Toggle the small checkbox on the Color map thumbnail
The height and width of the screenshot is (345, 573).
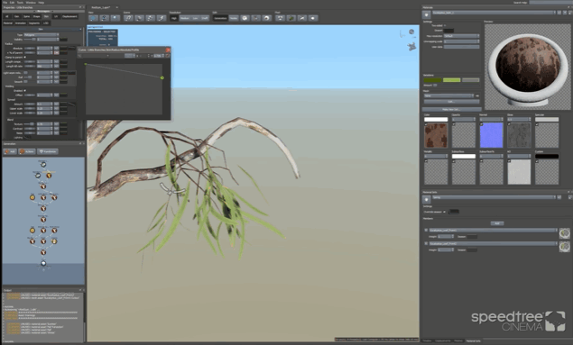click(x=426, y=124)
